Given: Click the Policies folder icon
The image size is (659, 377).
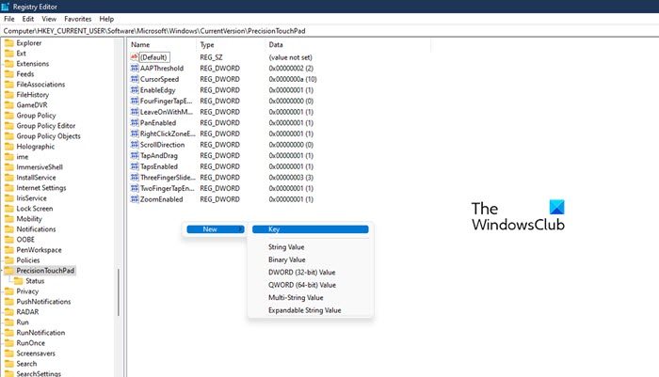Looking at the screenshot, I should [x=9, y=259].
